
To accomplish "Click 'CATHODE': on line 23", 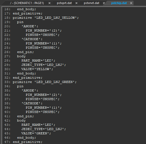I will [32, 39].
